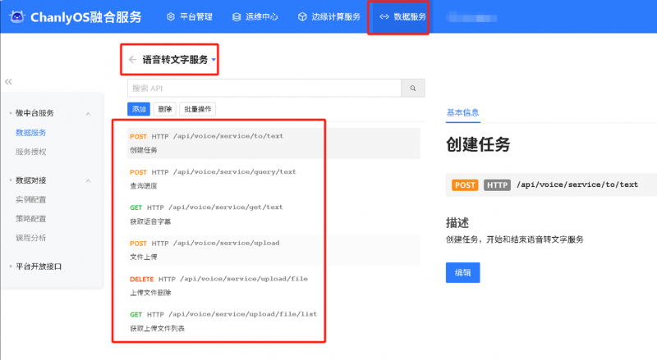
Task: Click the back arrow beside 语音转文字服务
Action: pos(132,59)
